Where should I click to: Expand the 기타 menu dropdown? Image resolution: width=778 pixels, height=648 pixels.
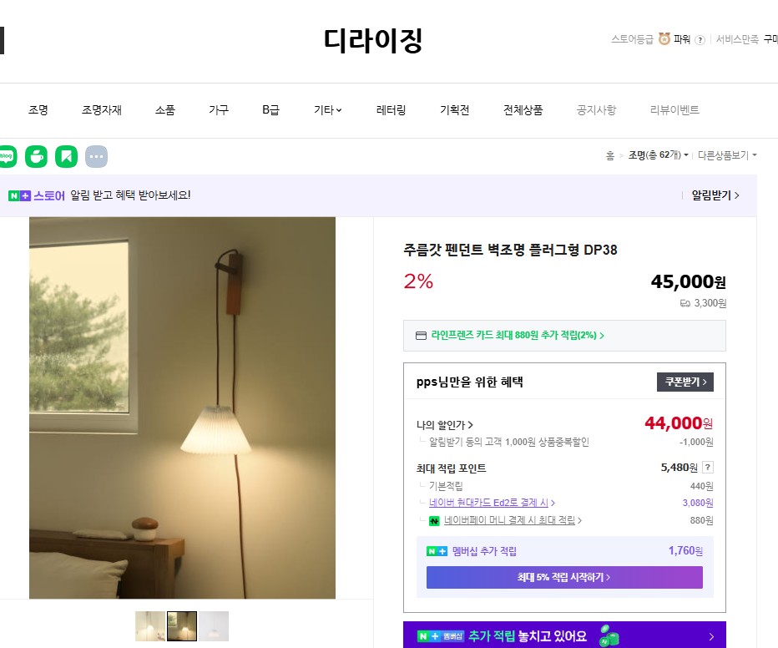[327, 110]
